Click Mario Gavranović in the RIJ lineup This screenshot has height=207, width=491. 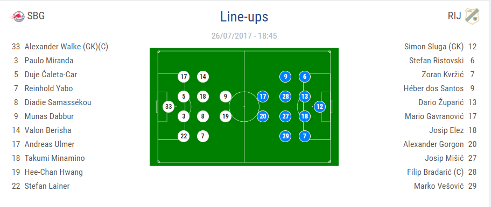point(434,116)
